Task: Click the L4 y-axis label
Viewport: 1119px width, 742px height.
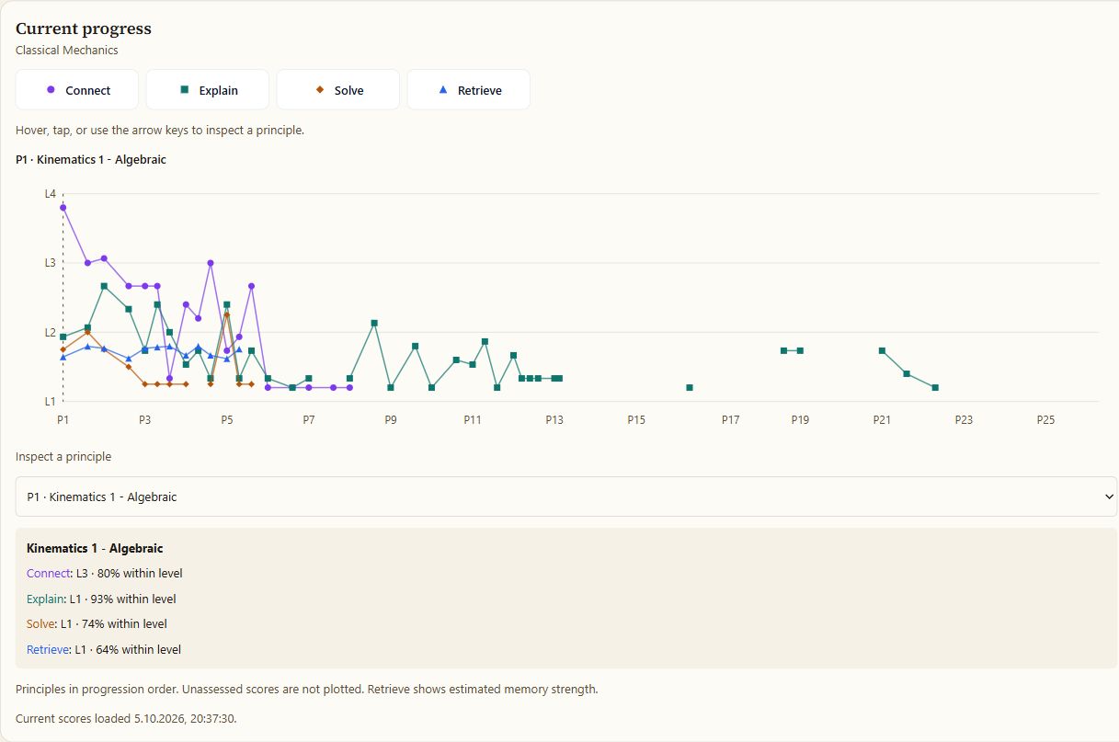Action: click(51, 194)
